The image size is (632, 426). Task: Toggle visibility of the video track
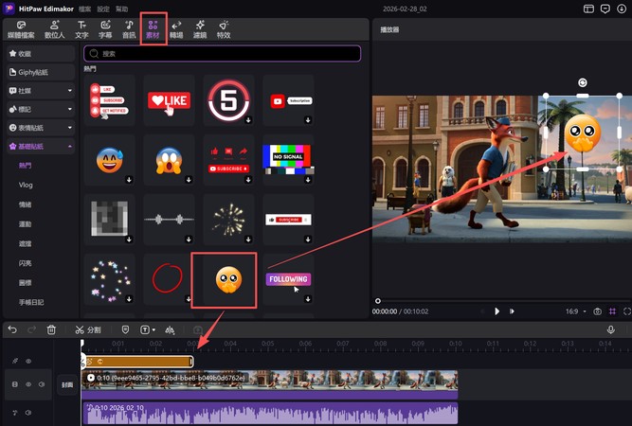coord(28,384)
